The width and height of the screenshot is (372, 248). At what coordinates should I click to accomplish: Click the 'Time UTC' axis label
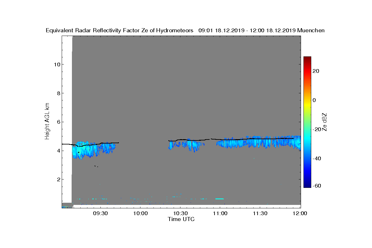(x=181, y=219)
